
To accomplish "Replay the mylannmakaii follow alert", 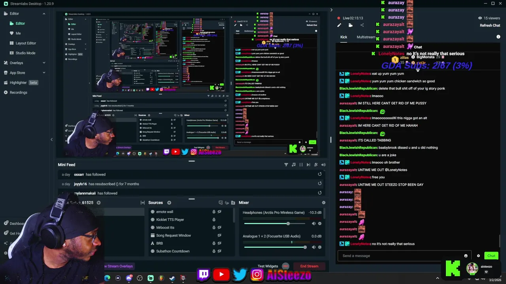I will (x=320, y=193).
